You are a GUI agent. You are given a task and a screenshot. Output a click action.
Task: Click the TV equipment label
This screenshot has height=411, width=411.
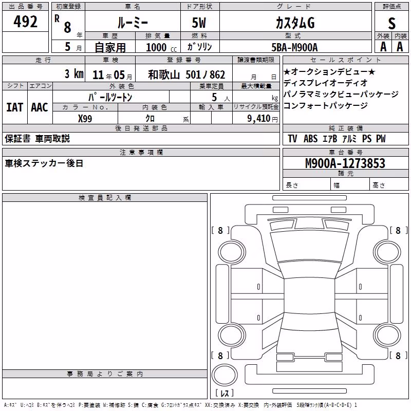pos(292,138)
